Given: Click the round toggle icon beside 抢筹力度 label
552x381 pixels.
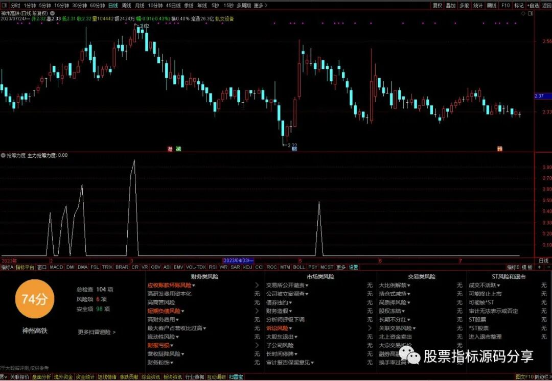Looking at the screenshot, I should coord(3,155).
